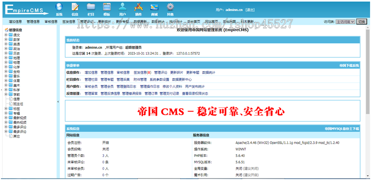This screenshot has height=180, width=371.
Task: Open the 用户 person icon
Action: (123, 7)
